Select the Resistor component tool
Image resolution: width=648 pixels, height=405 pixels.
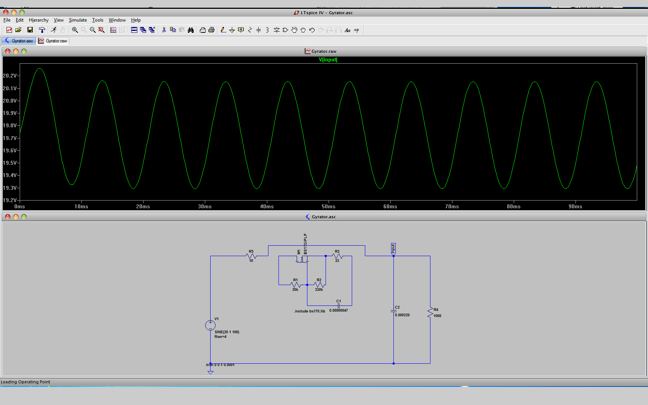pos(250,30)
